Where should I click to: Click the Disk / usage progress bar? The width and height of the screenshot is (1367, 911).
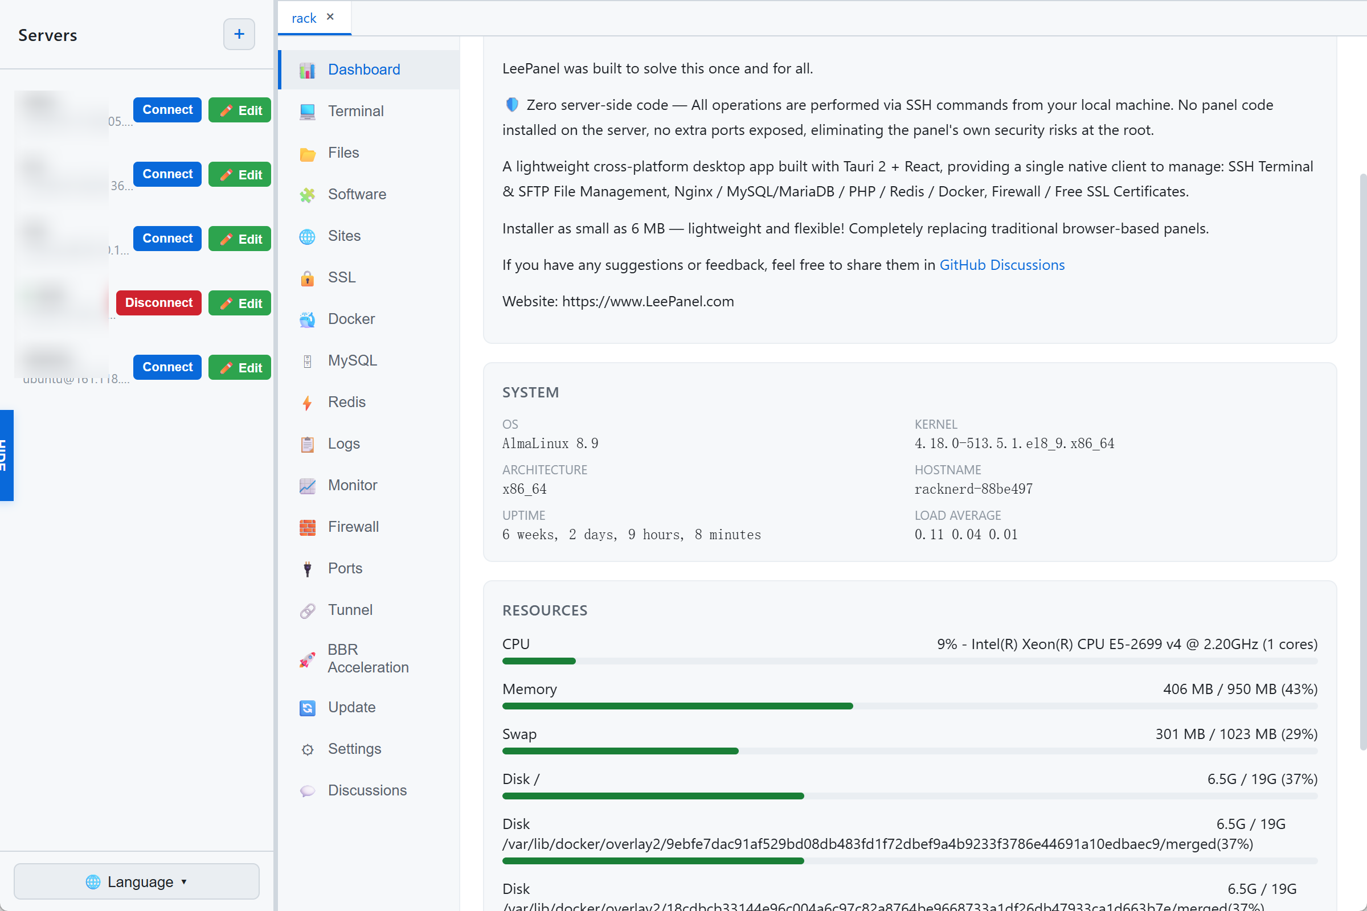[x=910, y=796]
